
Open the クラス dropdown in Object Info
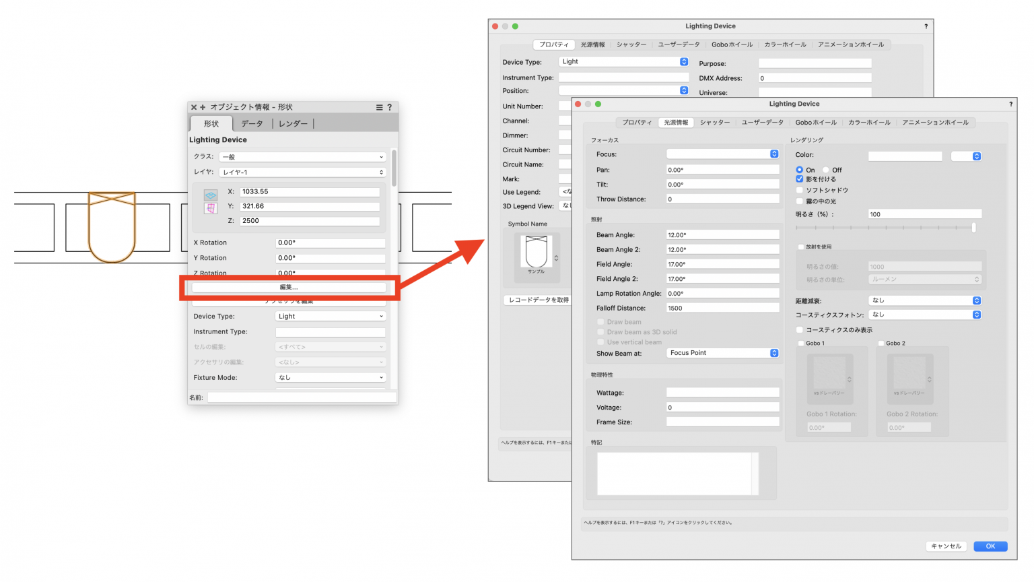click(x=302, y=156)
